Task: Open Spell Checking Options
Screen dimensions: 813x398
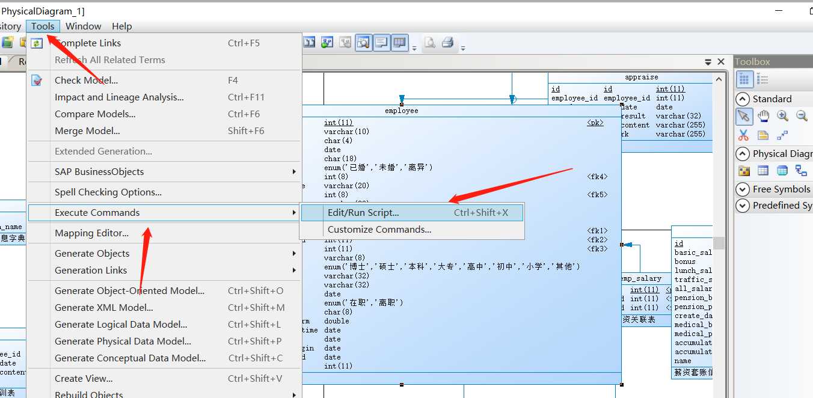Action: [x=164, y=192]
